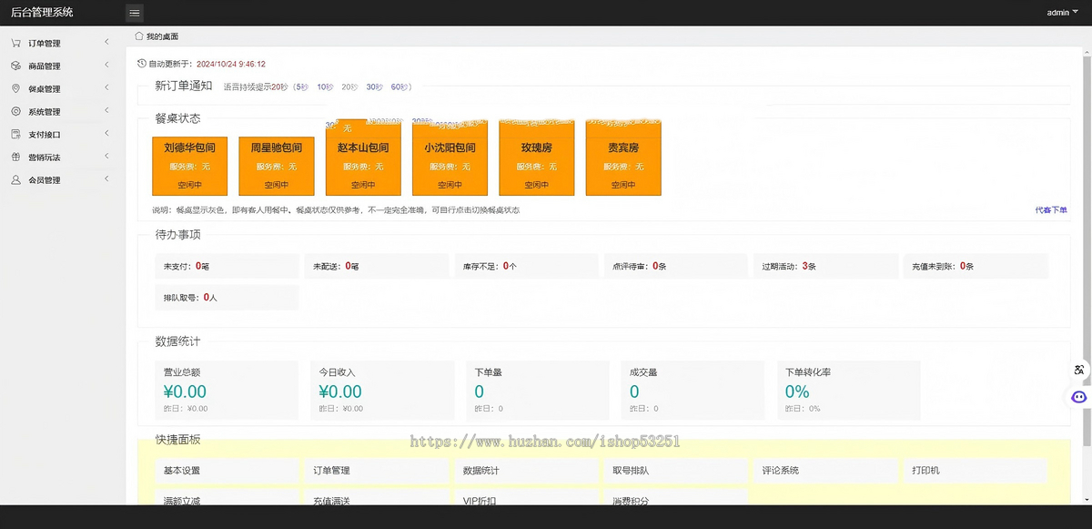
Task: Click the shopping cart icon beside 订单管理
Action: (16, 43)
